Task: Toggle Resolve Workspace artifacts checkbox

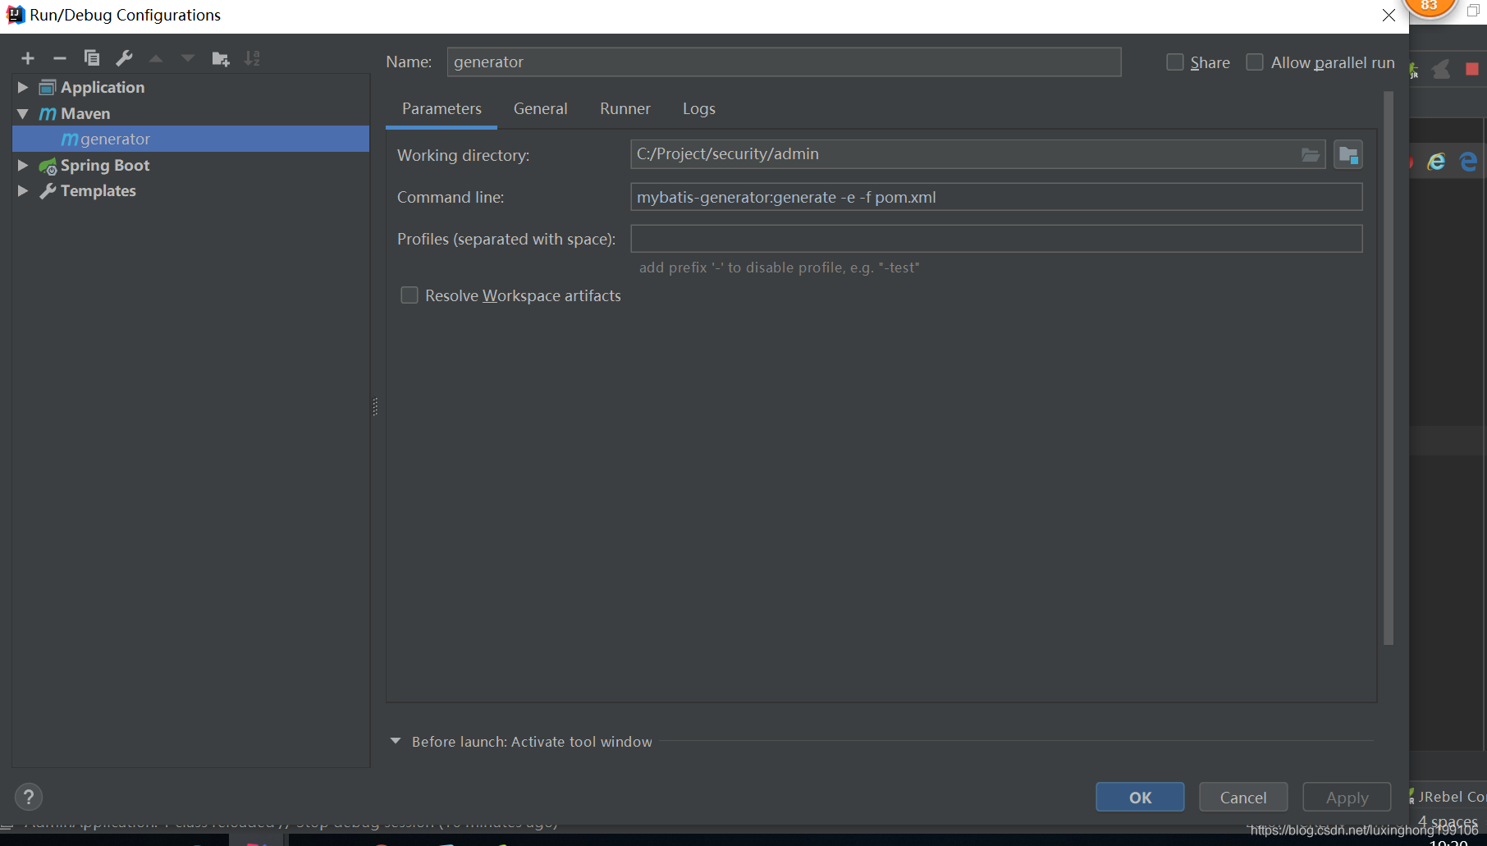Action: point(409,295)
